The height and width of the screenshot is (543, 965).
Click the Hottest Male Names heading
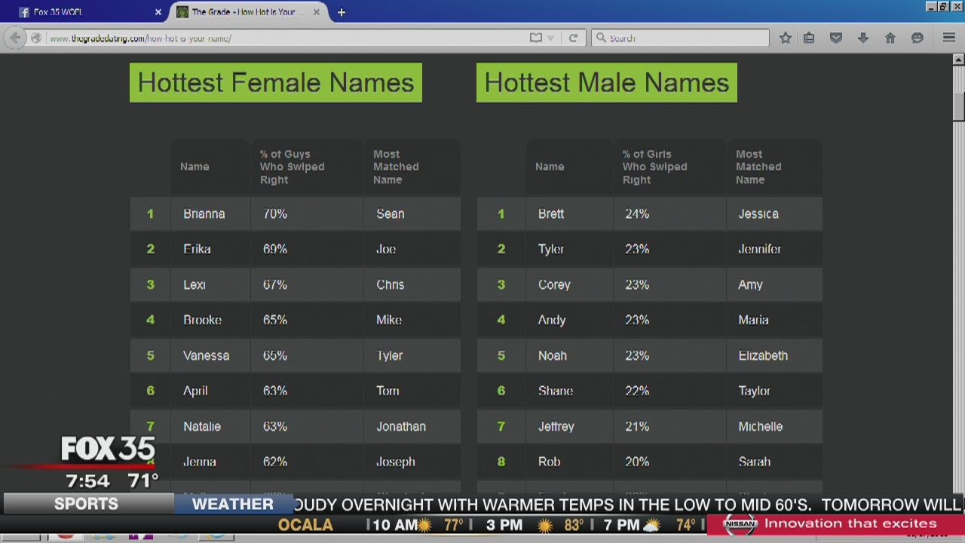click(x=606, y=83)
